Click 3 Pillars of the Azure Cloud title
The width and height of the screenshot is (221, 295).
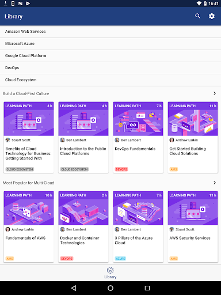(134, 240)
